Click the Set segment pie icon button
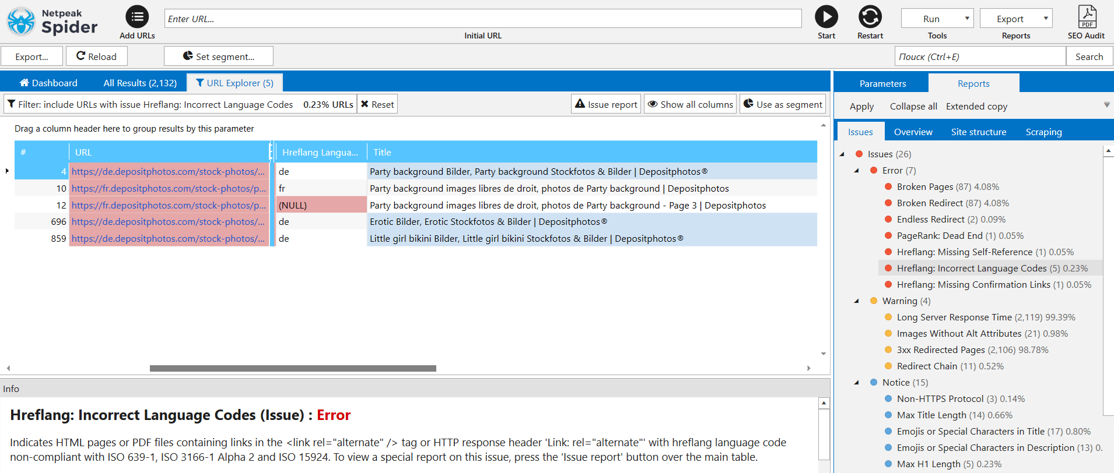This screenshot has height=473, width=1114. click(219, 57)
